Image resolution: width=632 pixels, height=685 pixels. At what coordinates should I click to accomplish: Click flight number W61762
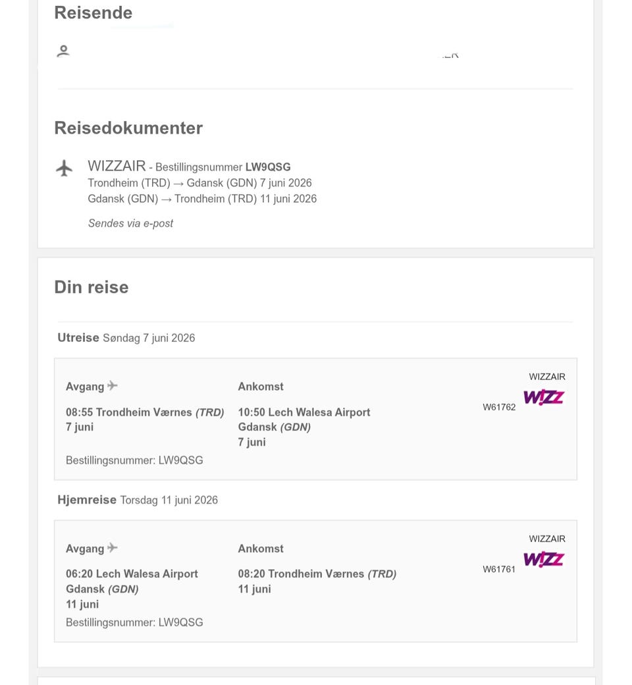pos(499,407)
